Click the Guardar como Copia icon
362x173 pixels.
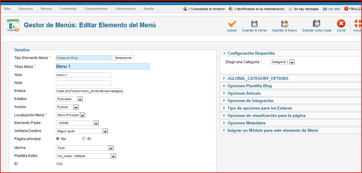click(317, 24)
